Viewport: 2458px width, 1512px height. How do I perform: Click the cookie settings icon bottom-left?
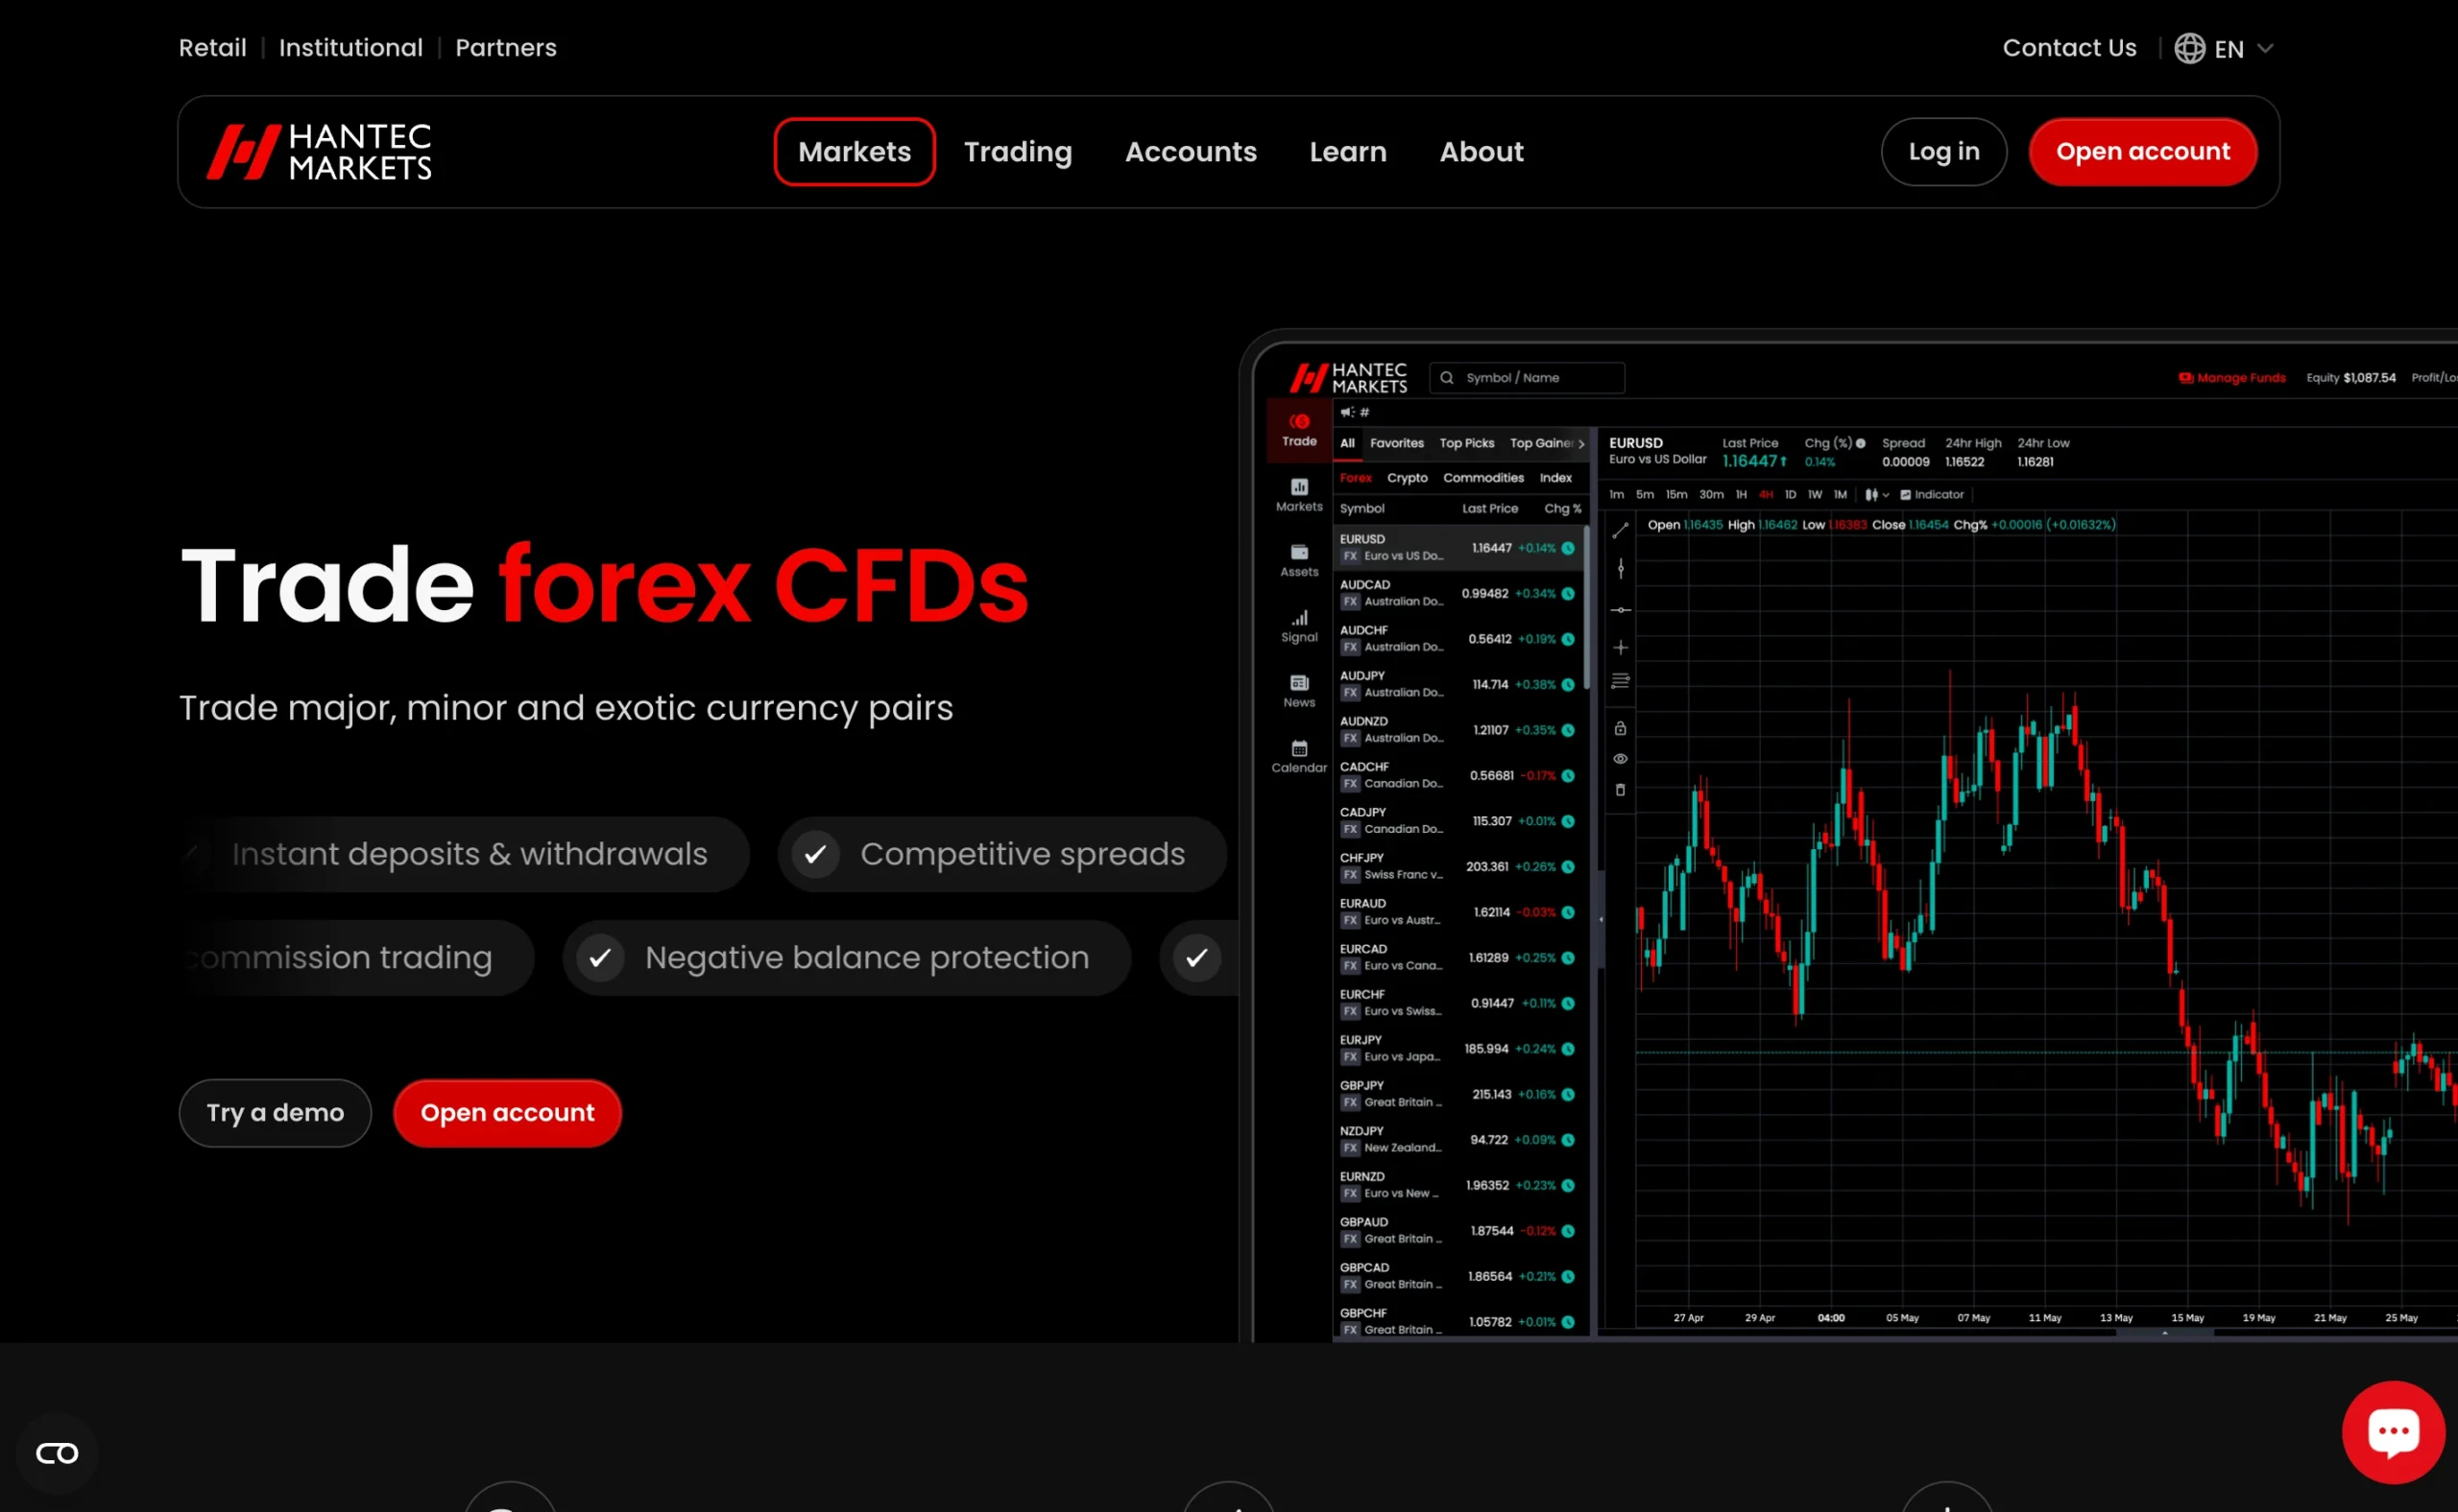[x=57, y=1453]
